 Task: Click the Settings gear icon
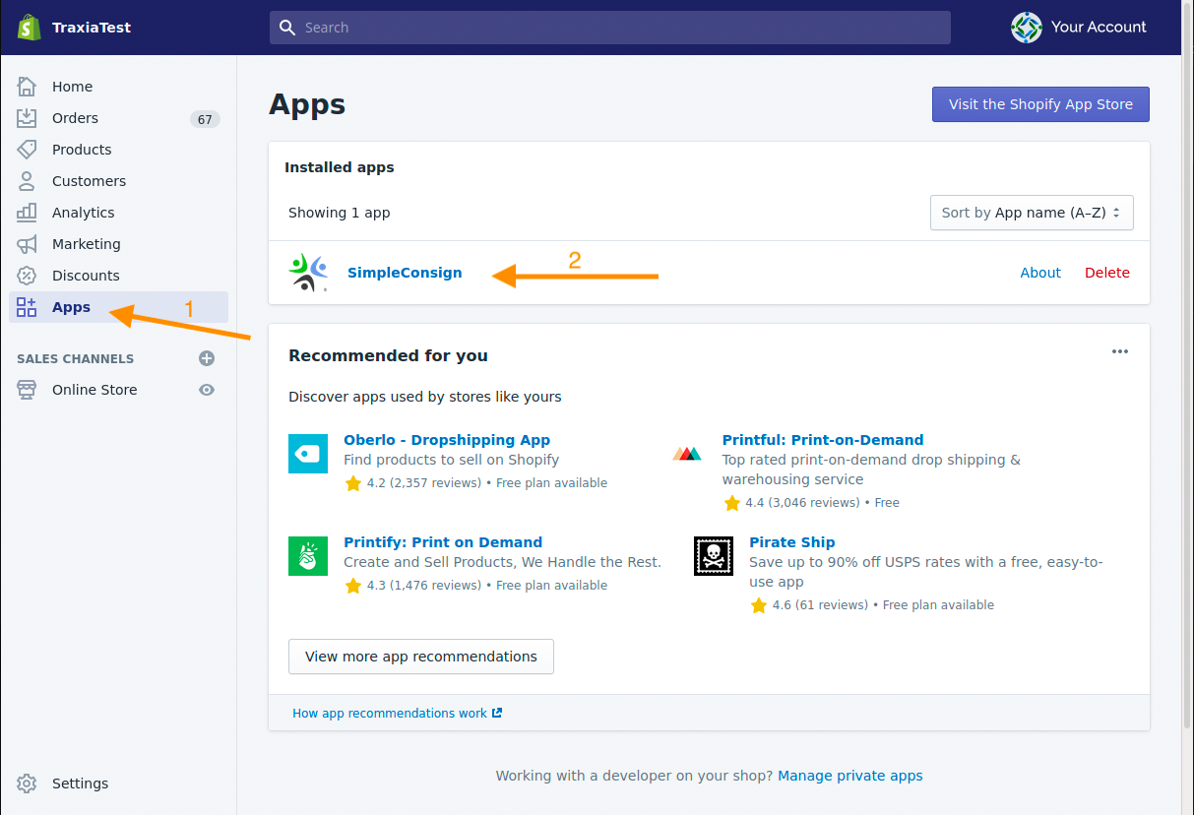(x=27, y=784)
